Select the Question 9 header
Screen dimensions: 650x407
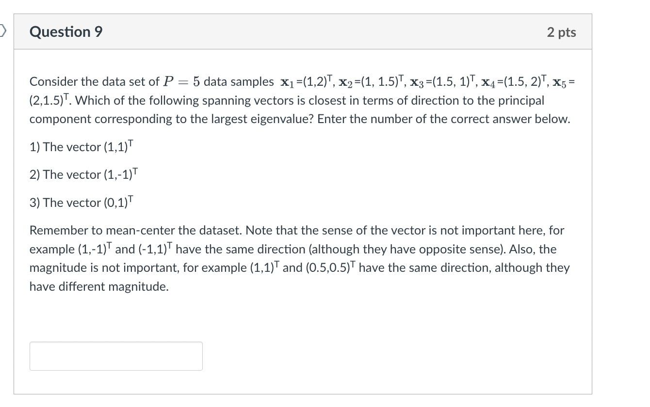65,31
